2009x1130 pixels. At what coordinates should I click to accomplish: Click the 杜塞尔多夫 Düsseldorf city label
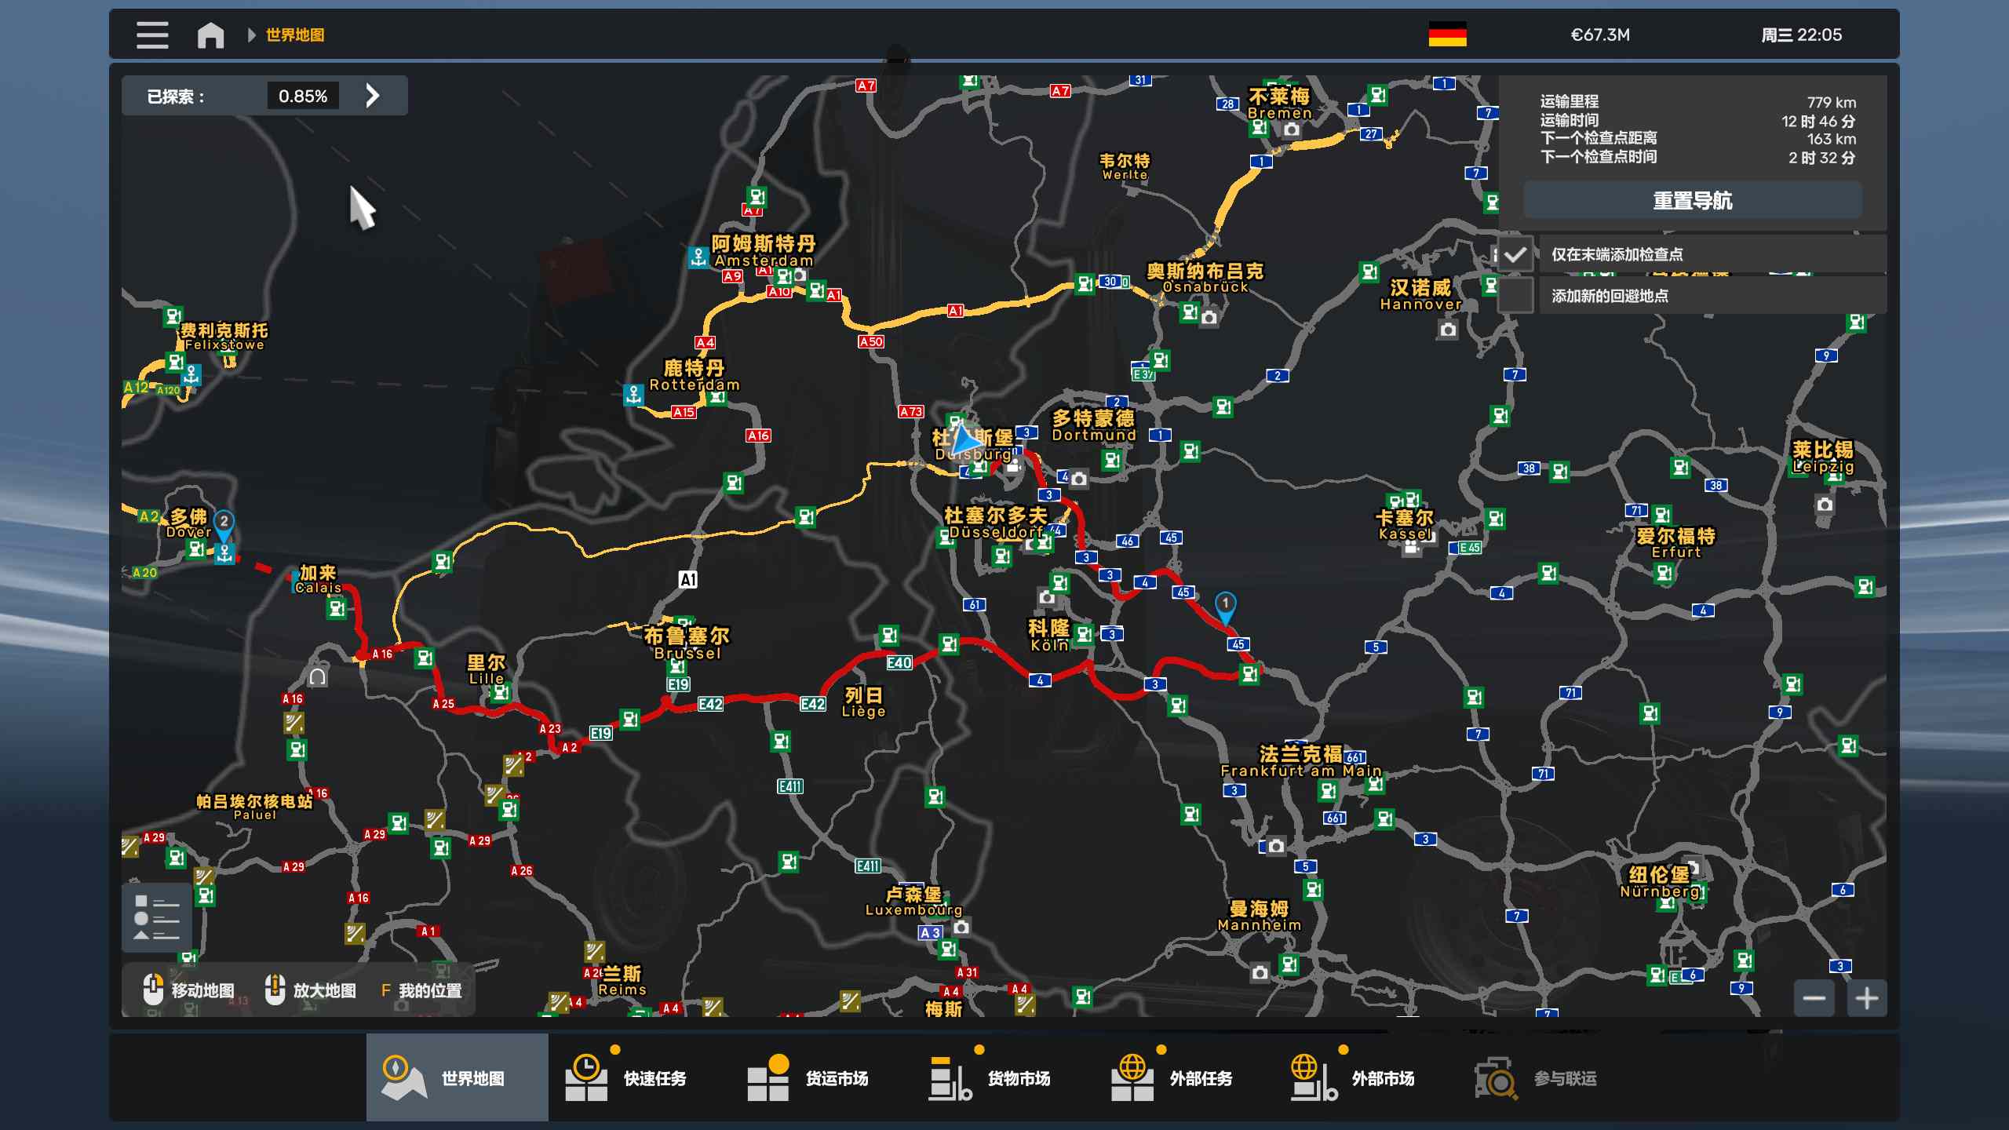(x=996, y=523)
